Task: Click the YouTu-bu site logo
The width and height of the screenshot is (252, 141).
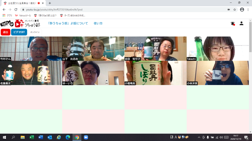Action: 7,23
